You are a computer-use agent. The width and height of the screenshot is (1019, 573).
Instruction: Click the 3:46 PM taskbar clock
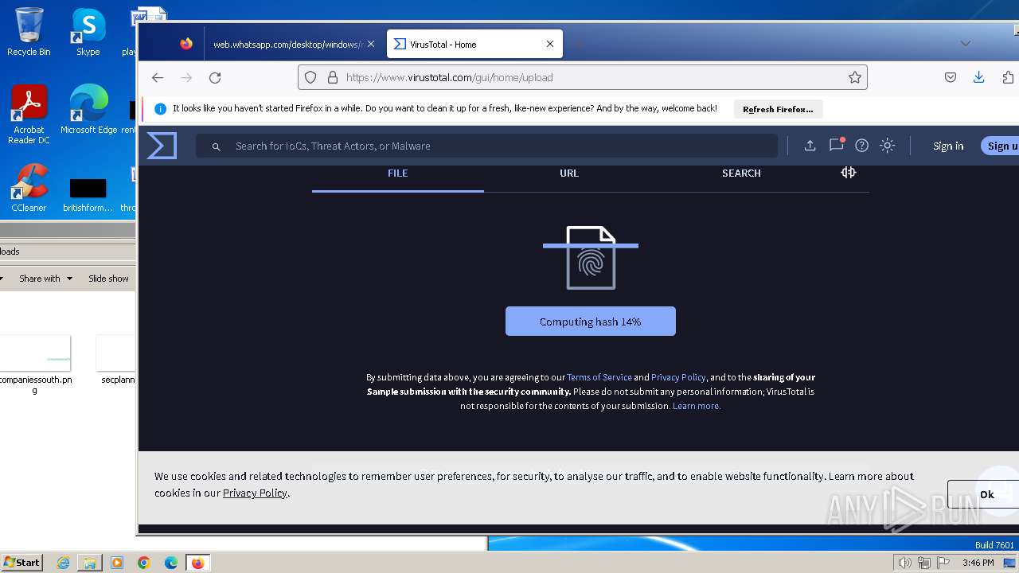[x=978, y=563]
